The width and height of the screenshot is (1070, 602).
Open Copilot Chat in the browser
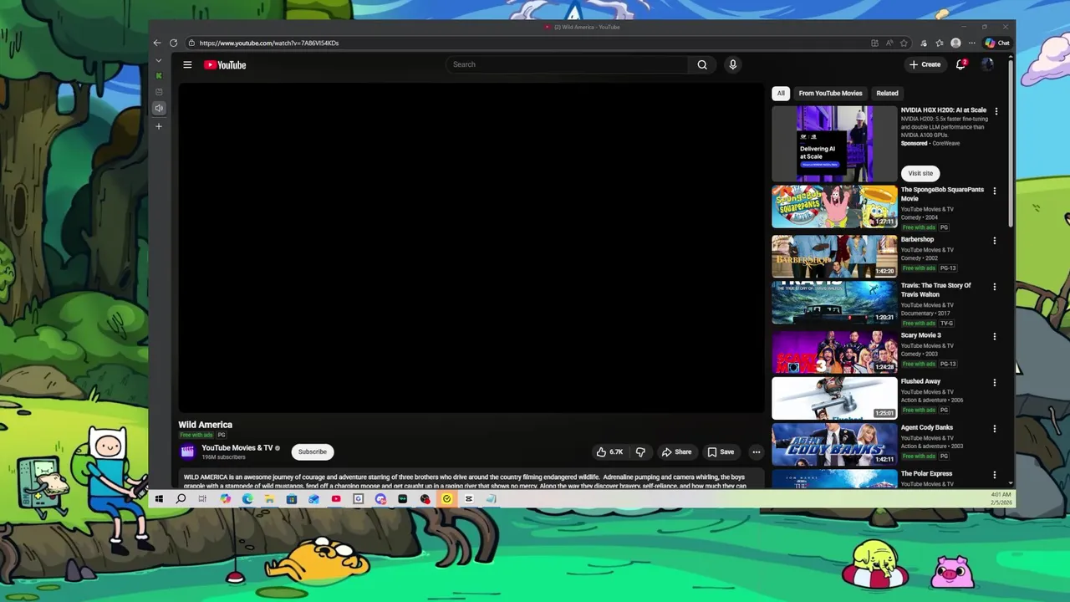(997, 43)
